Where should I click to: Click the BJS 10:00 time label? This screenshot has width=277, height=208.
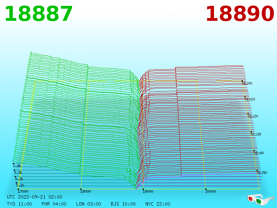coord(123,204)
